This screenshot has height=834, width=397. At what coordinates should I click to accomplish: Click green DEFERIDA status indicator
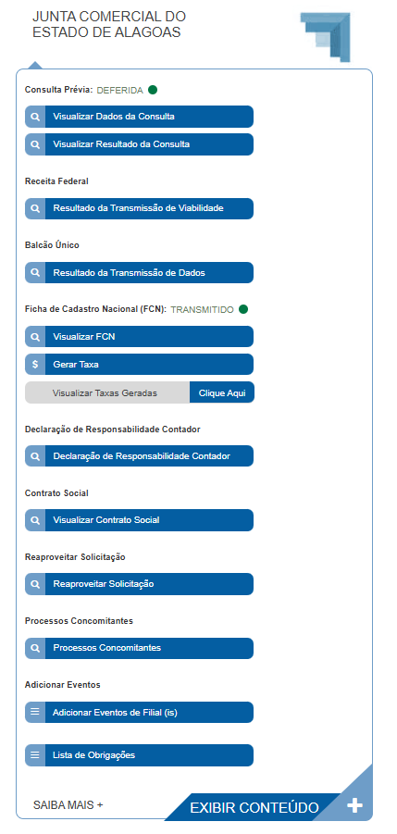[153, 90]
